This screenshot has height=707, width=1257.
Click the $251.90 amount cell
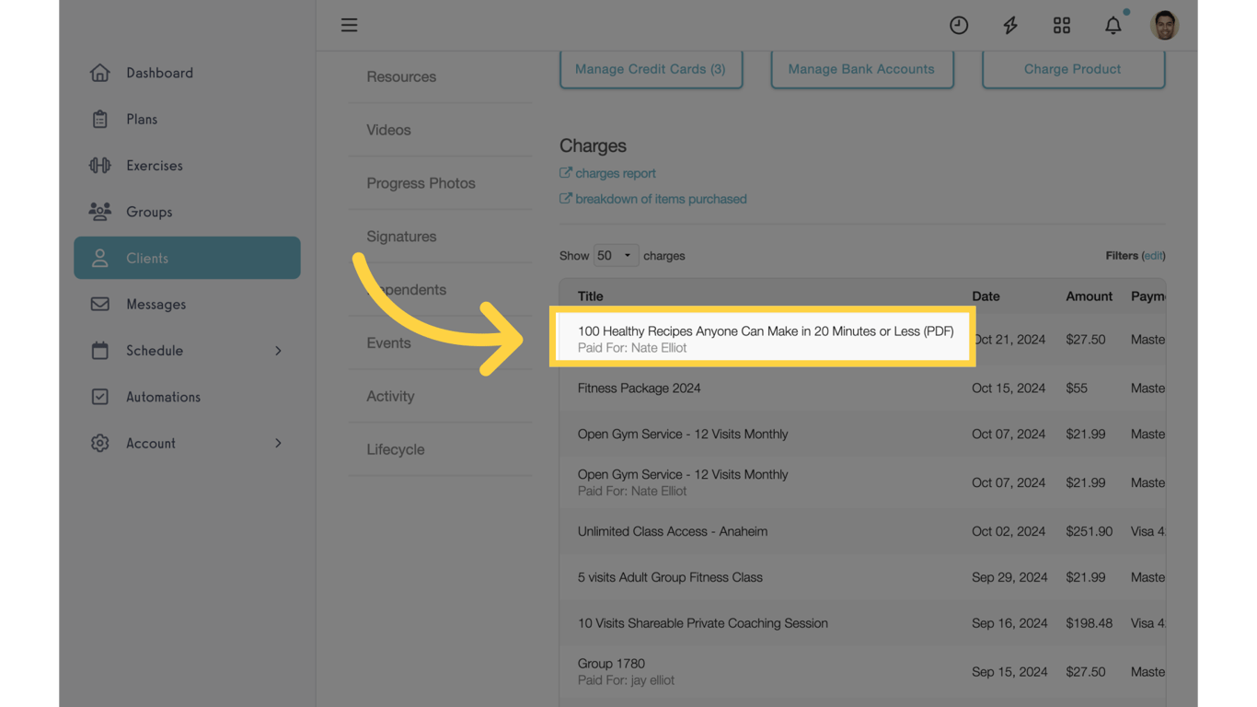(x=1090, y=532)
